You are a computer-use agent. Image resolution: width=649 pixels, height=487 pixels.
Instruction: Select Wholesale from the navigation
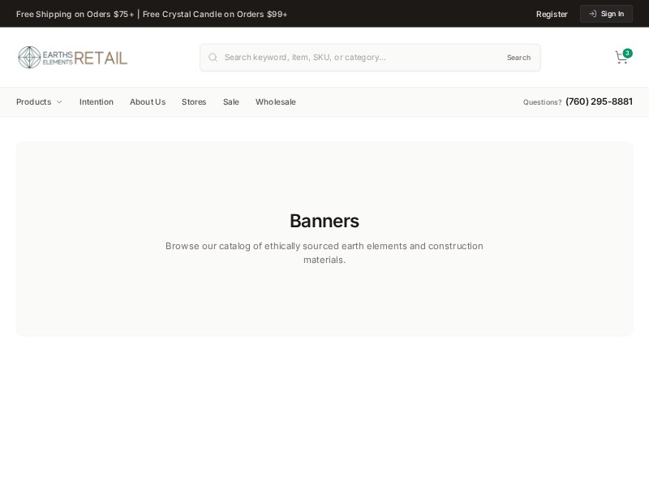275,102
